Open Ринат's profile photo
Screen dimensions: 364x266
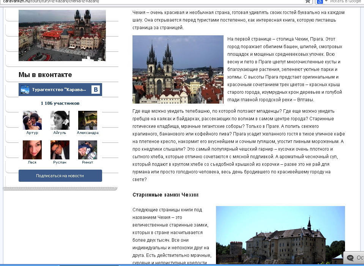88,150
